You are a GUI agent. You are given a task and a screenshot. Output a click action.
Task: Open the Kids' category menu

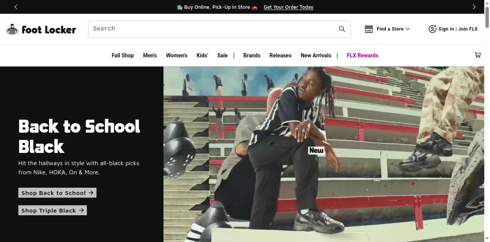click(202, 55)
